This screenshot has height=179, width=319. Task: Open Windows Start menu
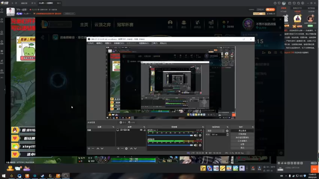[x=4, y=176]
